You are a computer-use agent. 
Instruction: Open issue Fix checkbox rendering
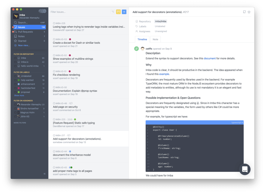(x=89, y=75)
